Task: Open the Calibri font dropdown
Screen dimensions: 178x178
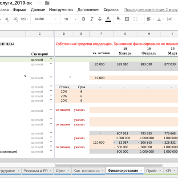Action: pos(45,19)
